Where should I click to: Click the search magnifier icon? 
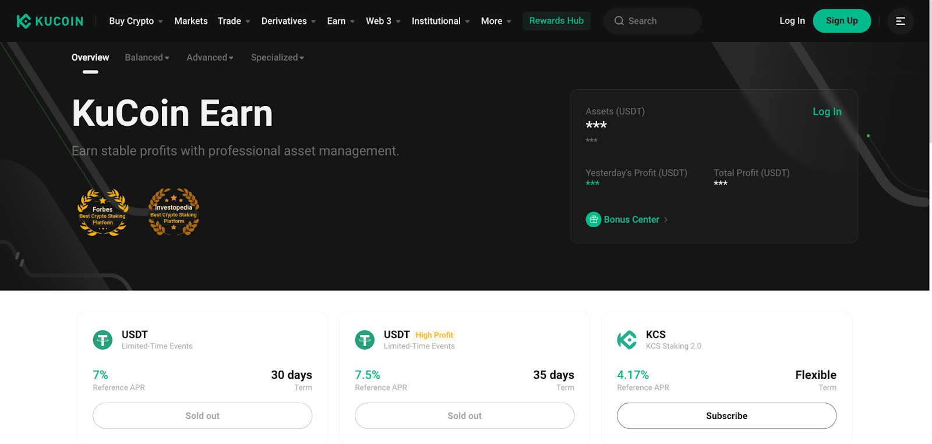pyautogui.click(x=619, y=21)
